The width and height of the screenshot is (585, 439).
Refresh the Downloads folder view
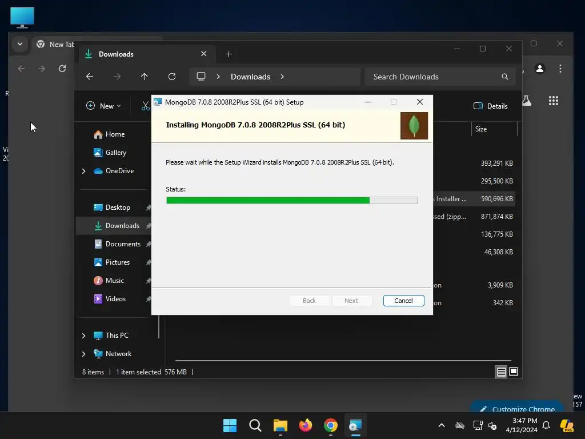point(171,77)
